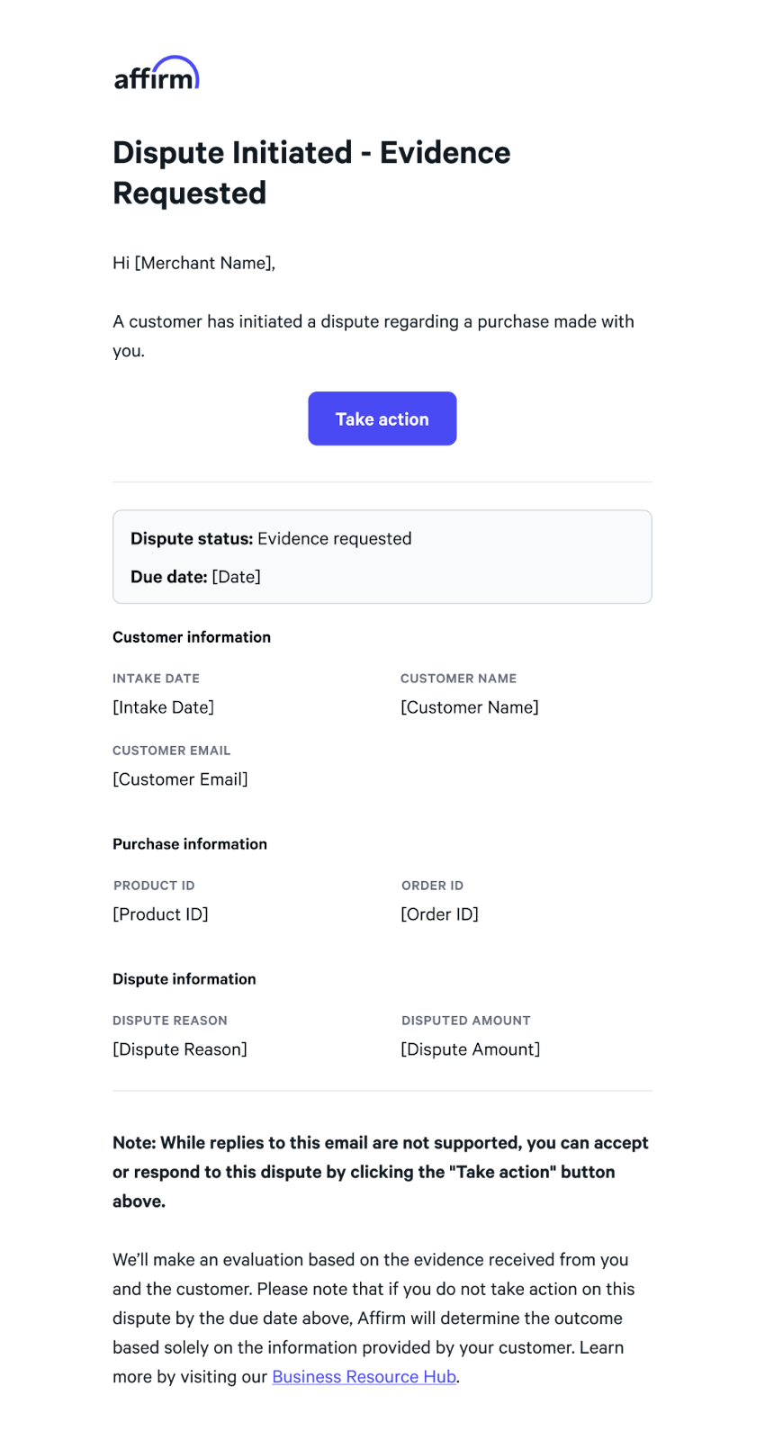Click the Dispute information heading
The height and width of the screenshot is (1440, 765).
pyautogui.click(x=184, y=979)
